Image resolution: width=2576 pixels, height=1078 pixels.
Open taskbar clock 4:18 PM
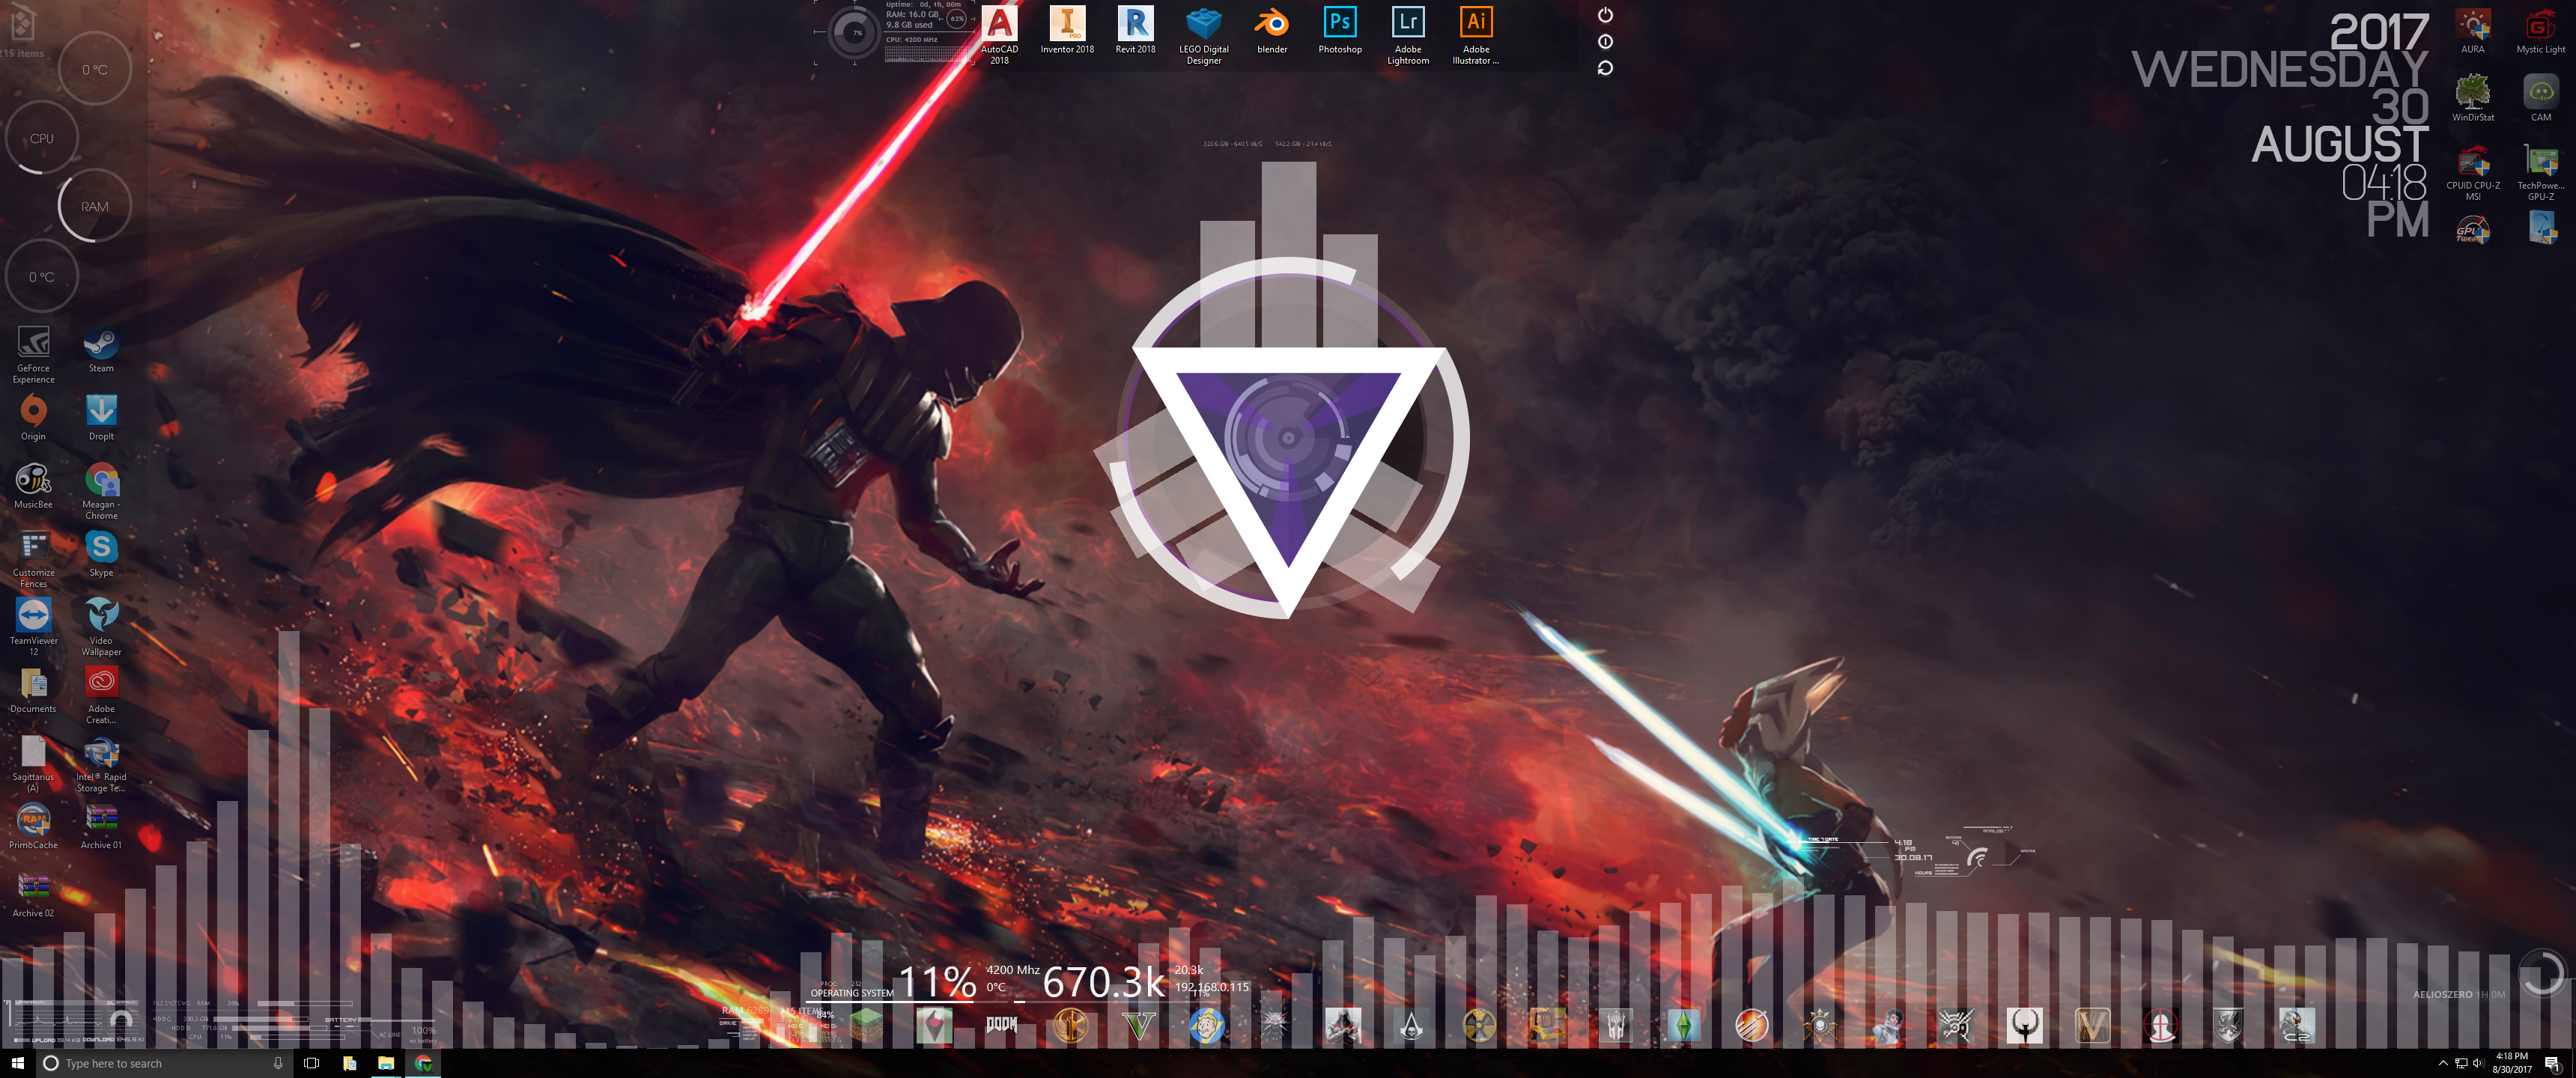click(x=2512, y=1062)
